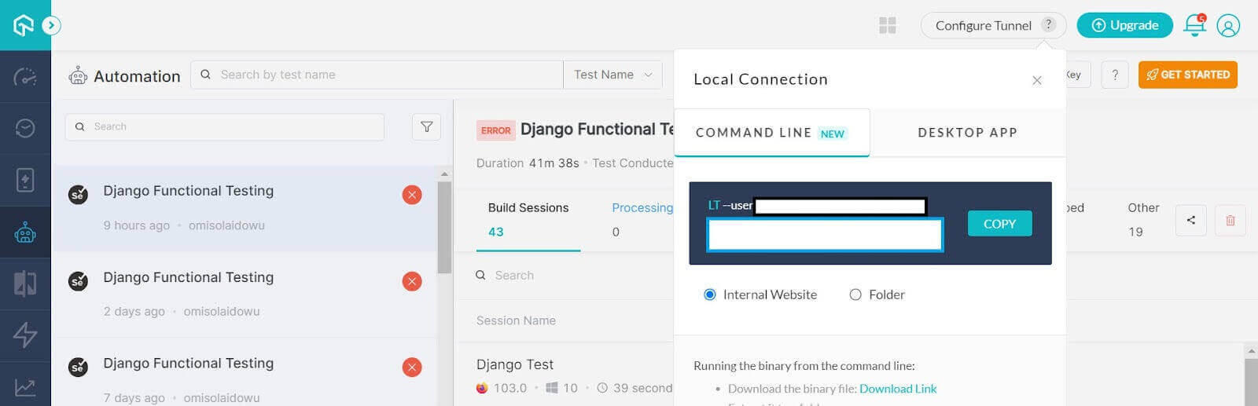Click the Automation heading
This screenshot has width=1258, height=406.
coord(137,76)
